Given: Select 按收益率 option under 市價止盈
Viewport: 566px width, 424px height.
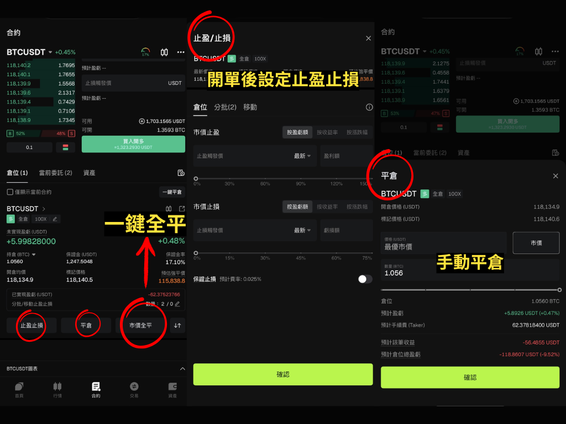Looking at the screenshot, I should (x=327, y=132).
